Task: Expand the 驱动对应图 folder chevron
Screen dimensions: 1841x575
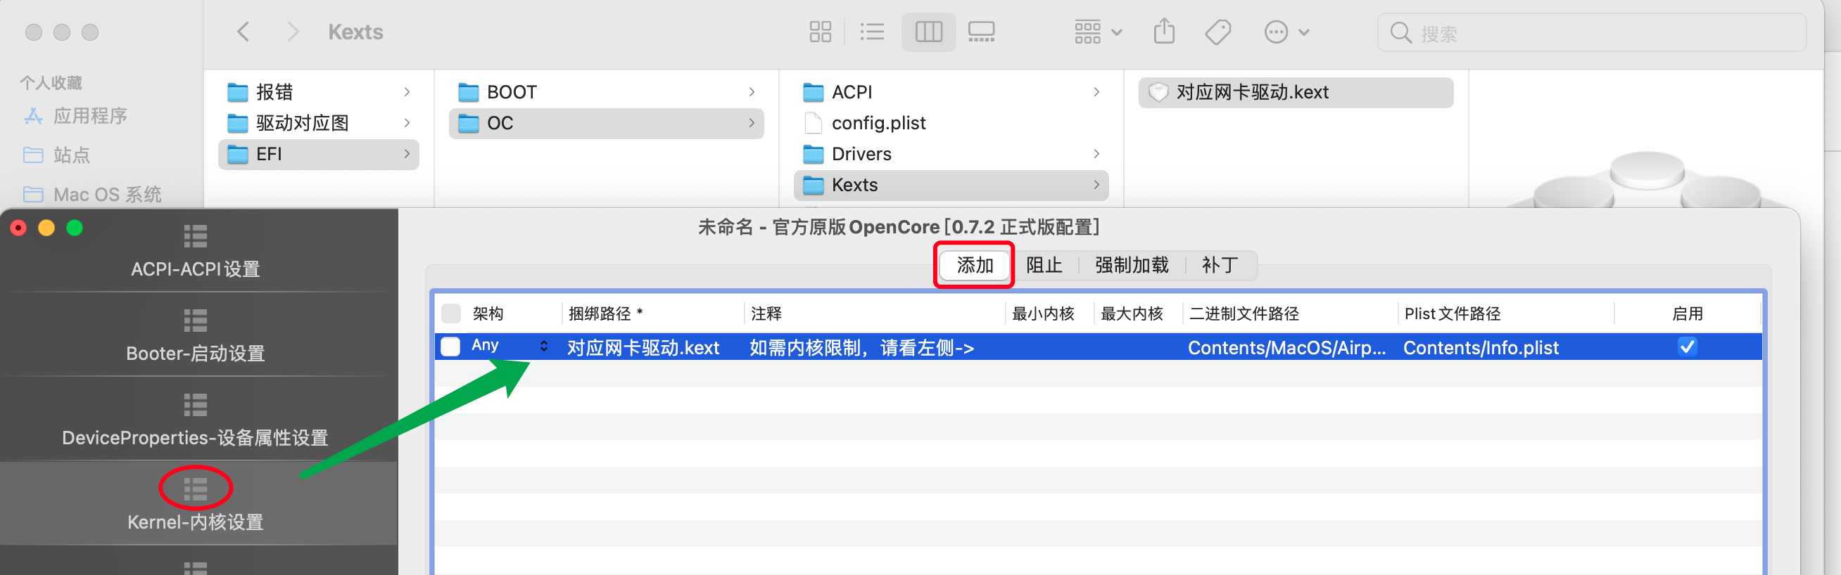Action: [x=407, y=123]
